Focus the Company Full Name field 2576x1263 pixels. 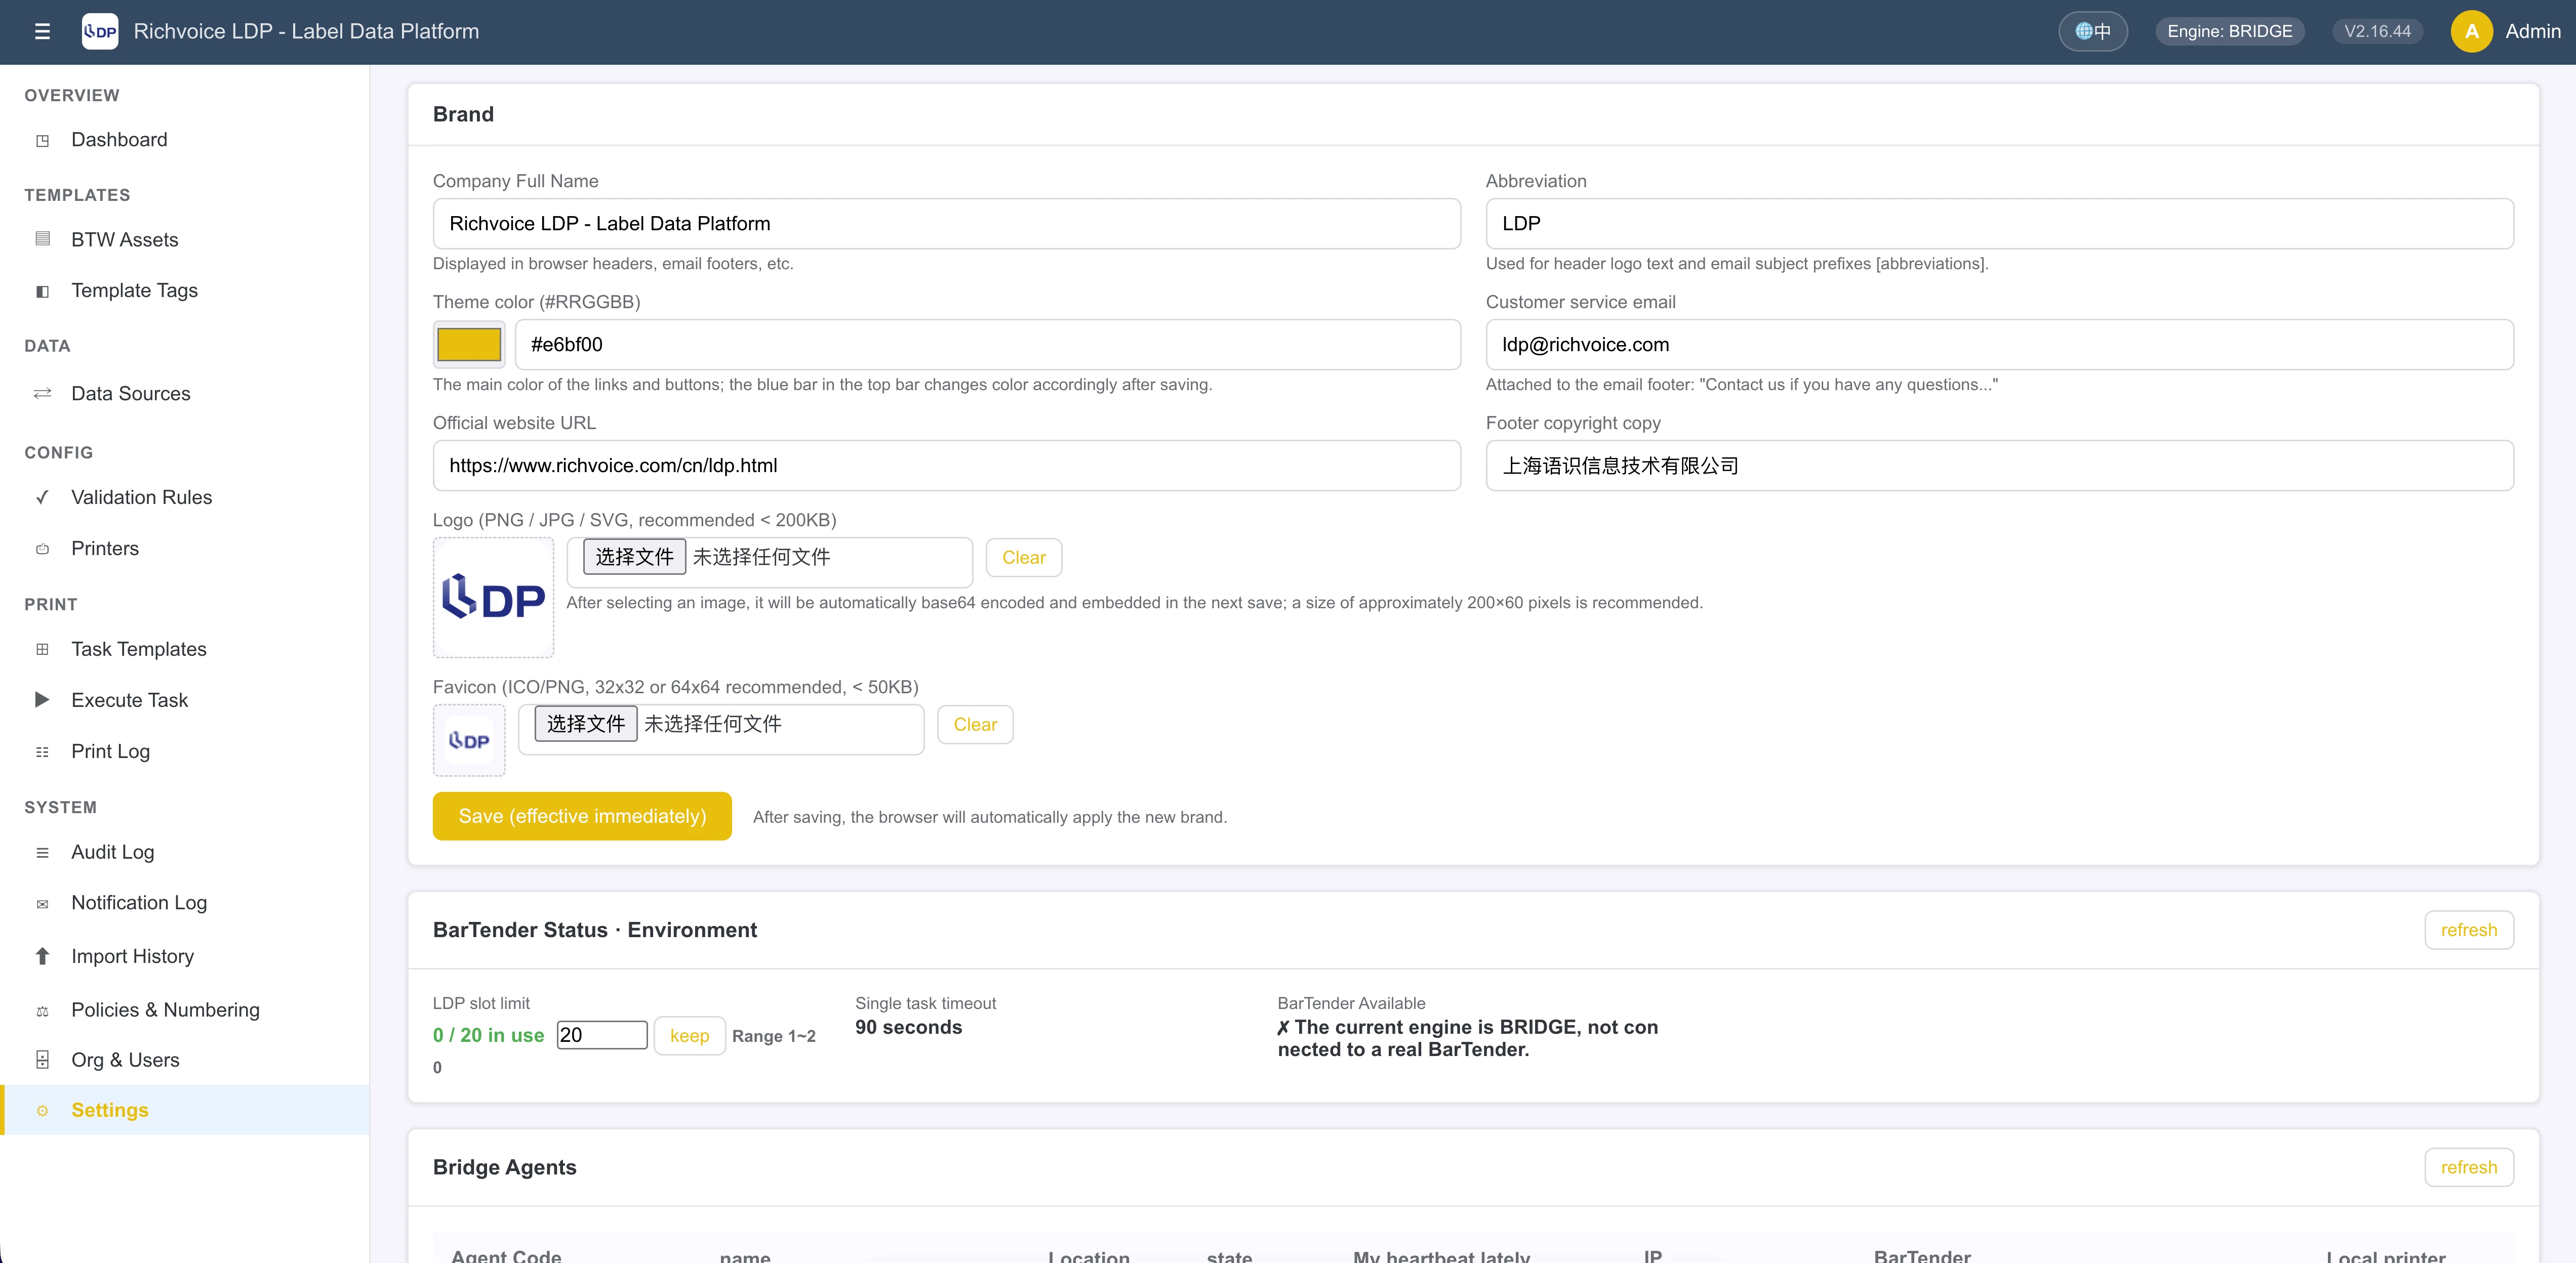click(946, 224)
